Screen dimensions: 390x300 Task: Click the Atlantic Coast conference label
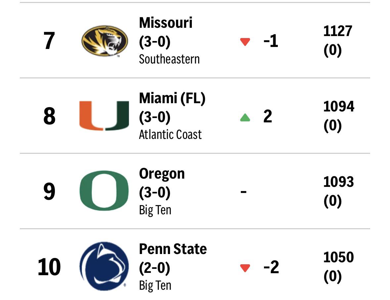pos(170,135)
